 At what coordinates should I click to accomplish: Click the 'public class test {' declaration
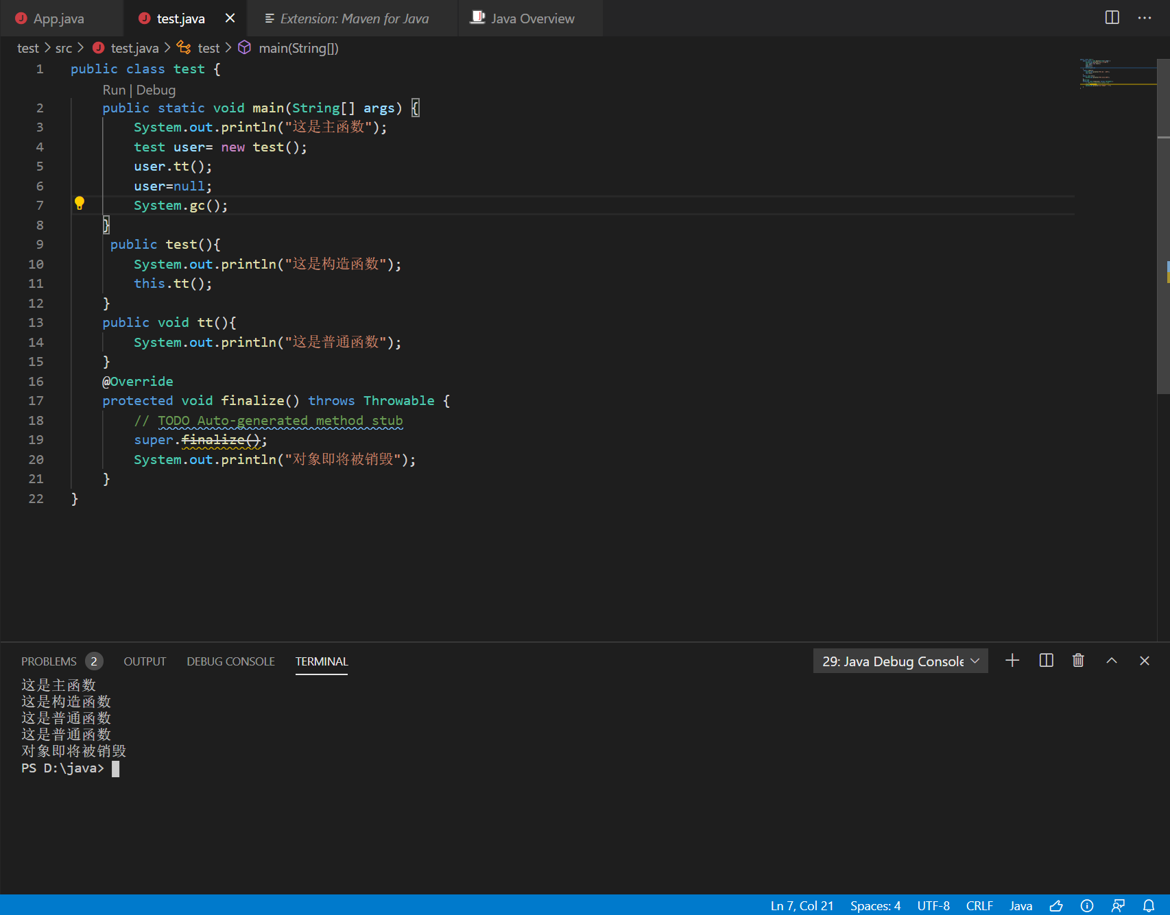click(x=145, y=69)
